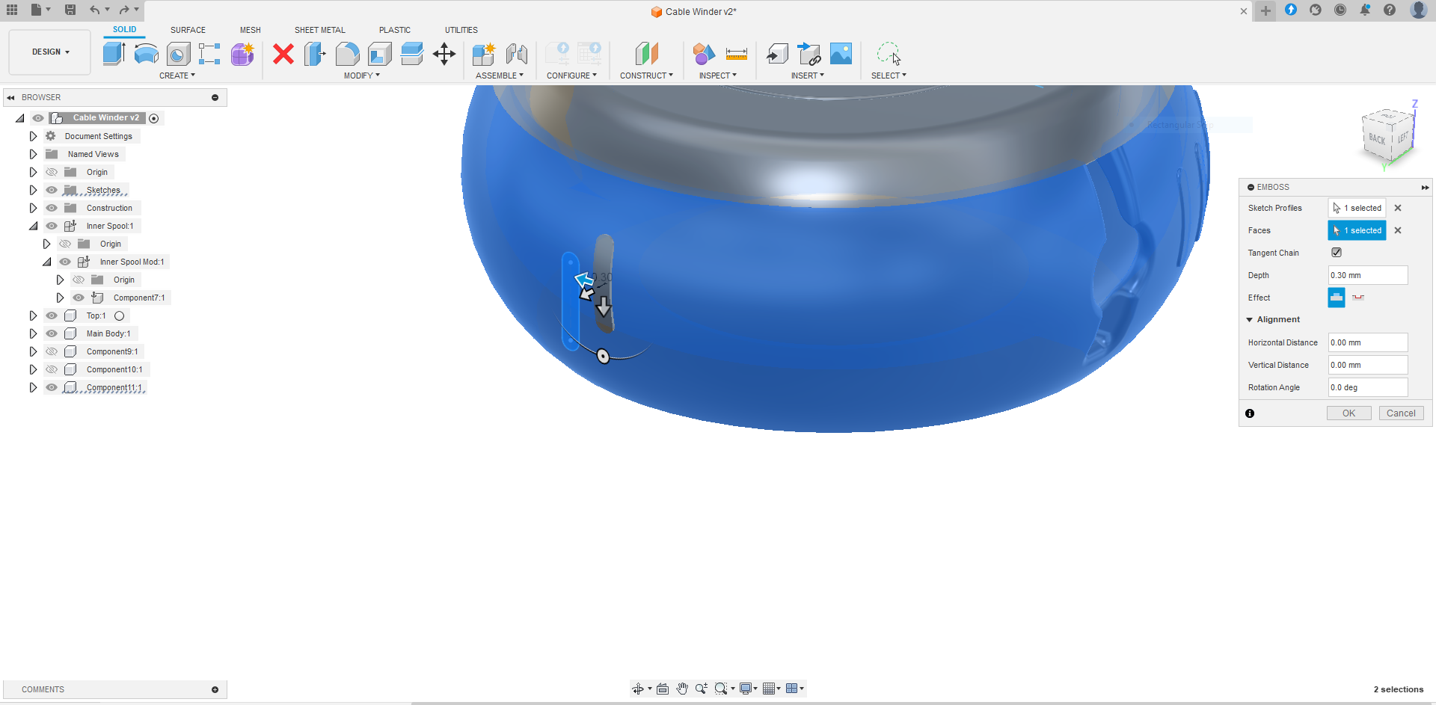Expand the Named Views node
This screenshot has width=1436, height=705.
33,154
